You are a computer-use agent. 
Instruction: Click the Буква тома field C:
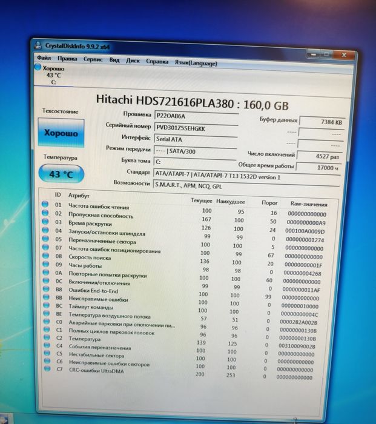(x=194, y=162)
